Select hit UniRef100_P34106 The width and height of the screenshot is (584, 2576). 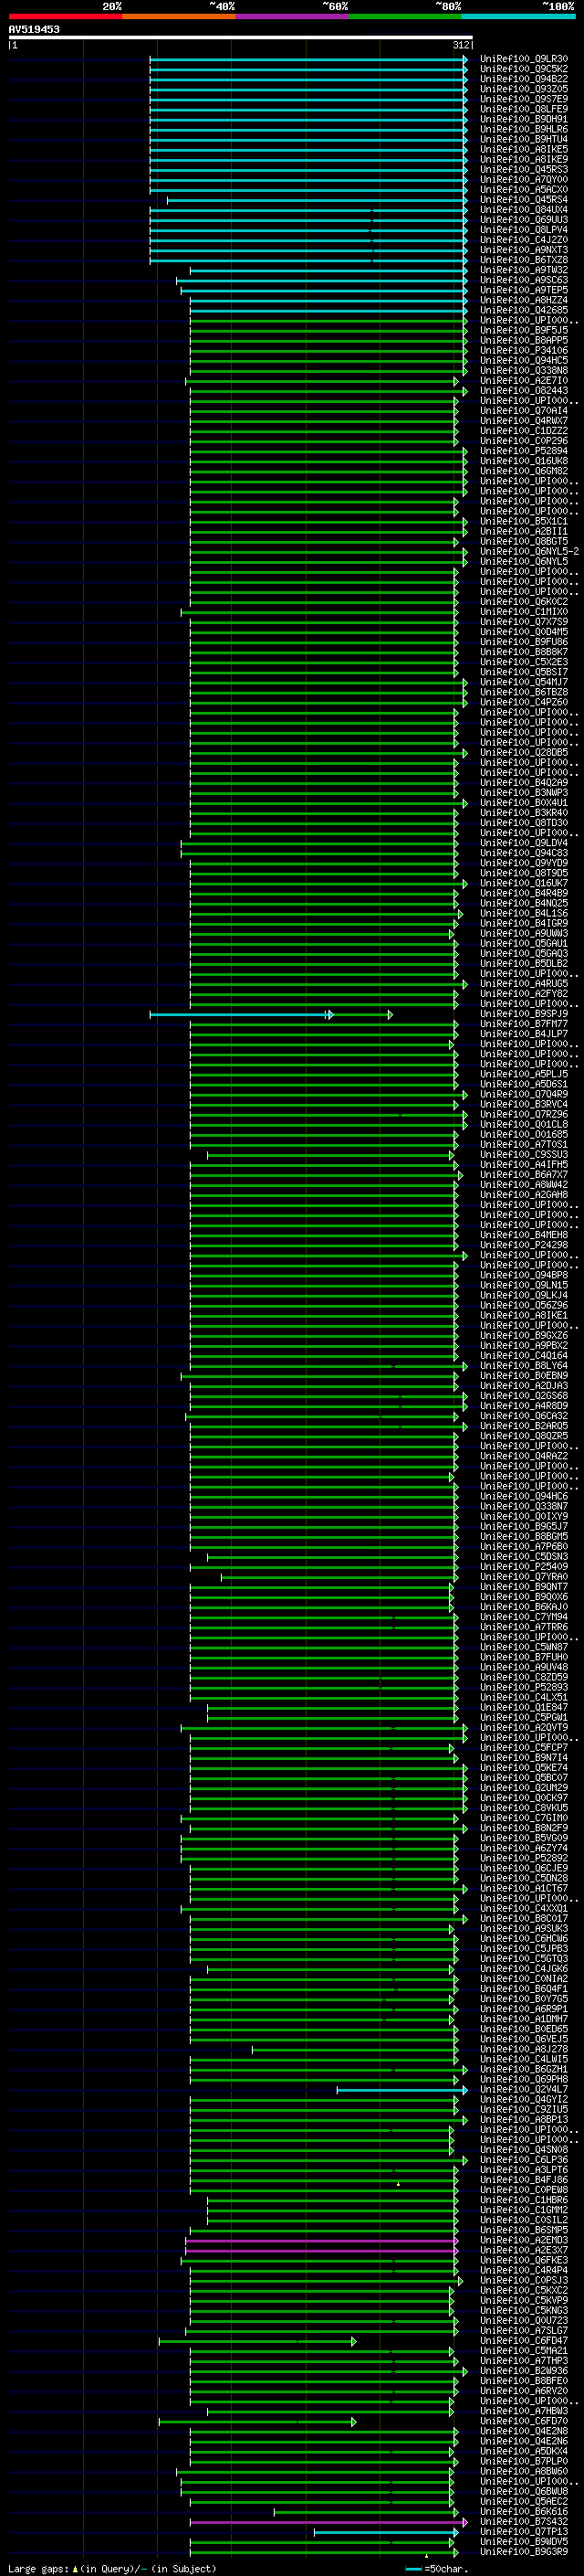[524, 350]
